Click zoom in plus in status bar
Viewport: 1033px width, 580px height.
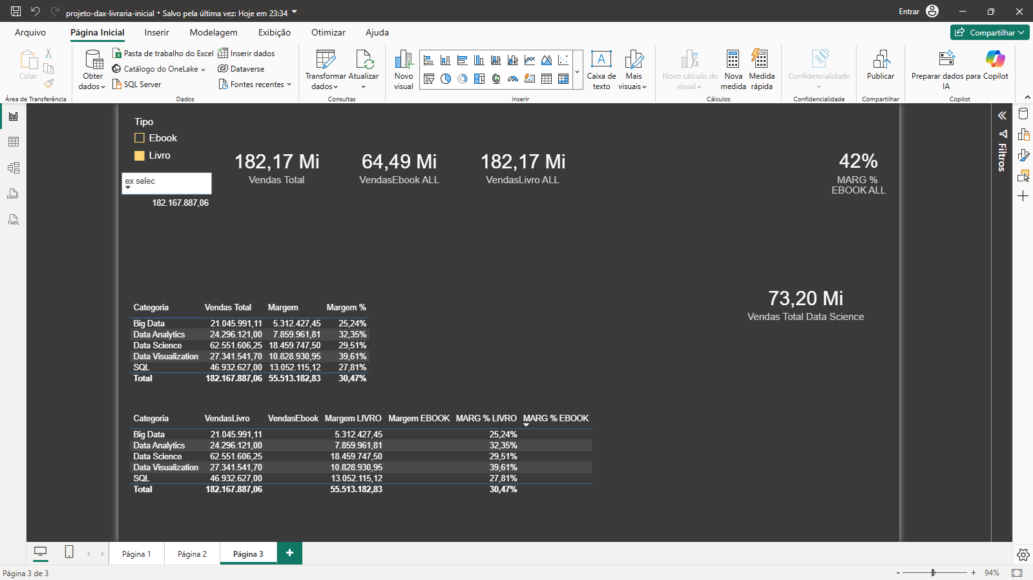point(974,573)
